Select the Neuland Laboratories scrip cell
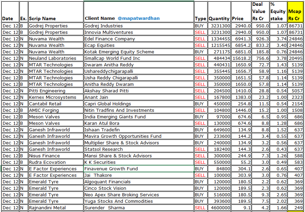The image size is (305, 212). coord(56,58)
